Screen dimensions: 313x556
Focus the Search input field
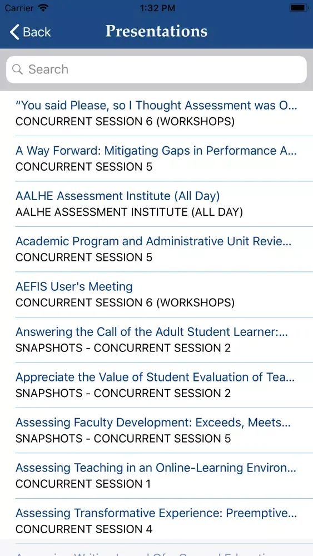[x=156, y=69]
